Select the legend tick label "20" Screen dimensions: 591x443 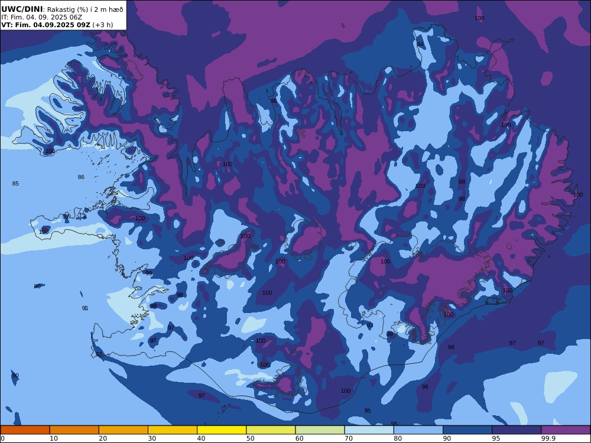coord(103,438)
